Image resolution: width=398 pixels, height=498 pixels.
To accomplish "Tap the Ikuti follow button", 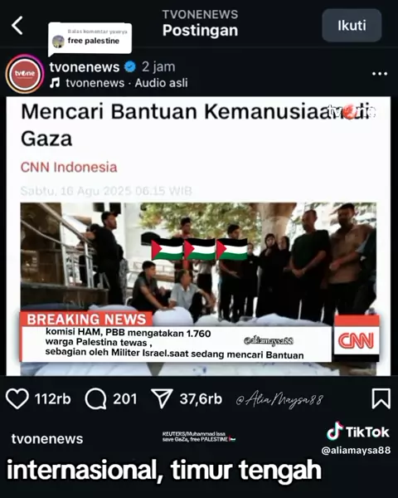I will (352, 26).
